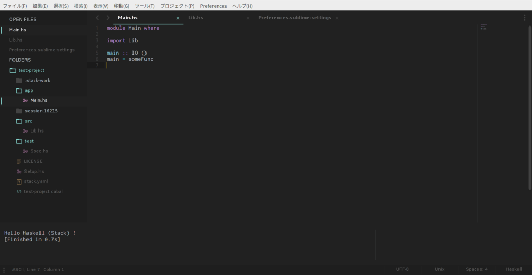Open the tab options three-dot menu
The image size is (532, 275).
point(525,18)
